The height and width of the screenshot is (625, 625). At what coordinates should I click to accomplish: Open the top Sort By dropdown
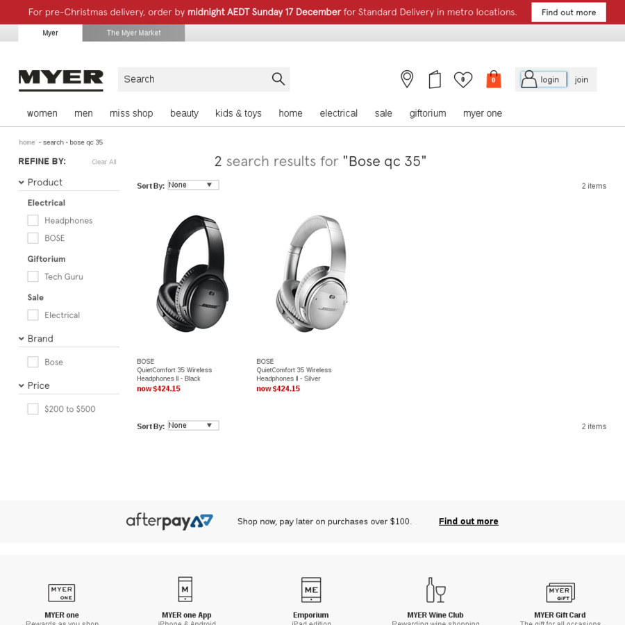click(x=193, y=185)
